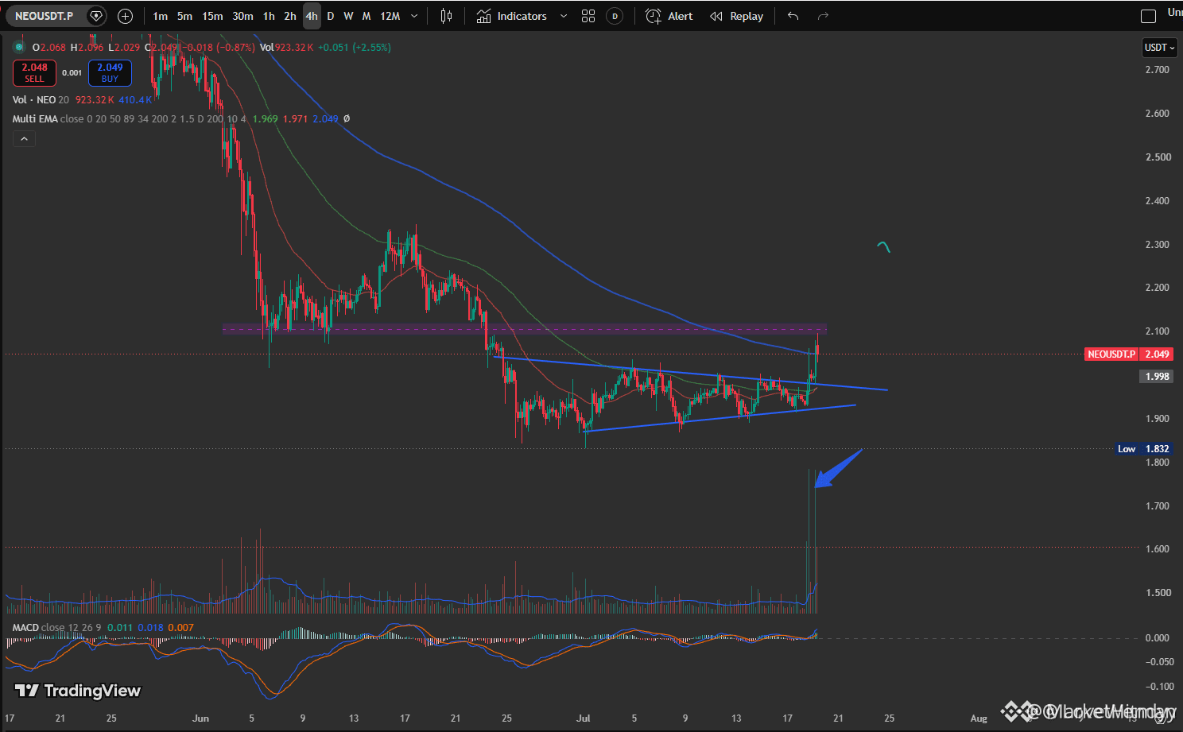Click the 2.049 BUY button
The height and width of the screenshot is (732, 1183).
[x=110, y=73]
